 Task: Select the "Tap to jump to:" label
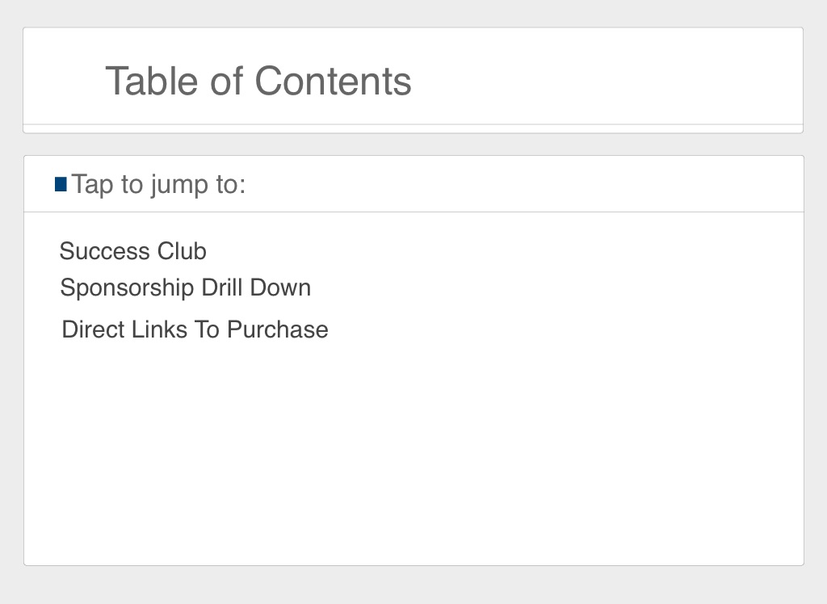point(158,184)
